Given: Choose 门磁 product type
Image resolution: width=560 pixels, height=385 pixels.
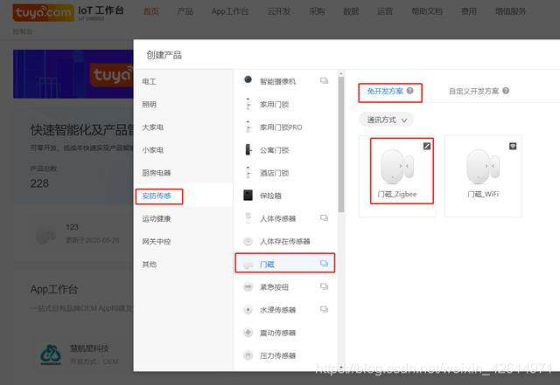Looking at the screenshot, I should click(285, 264).
